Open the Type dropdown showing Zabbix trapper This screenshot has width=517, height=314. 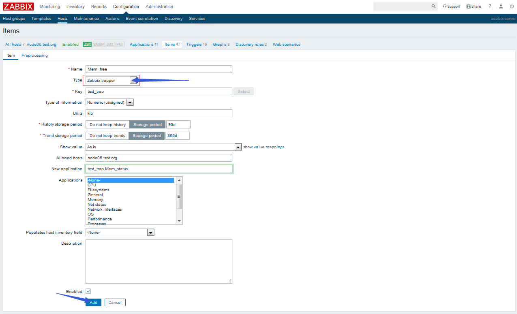135,80
